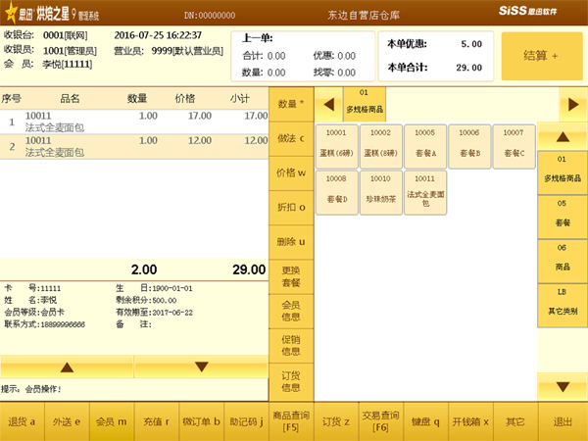Open 商品查询 [F5]
The height and width of the screenshot is (441, 588).
pos(291,421)
